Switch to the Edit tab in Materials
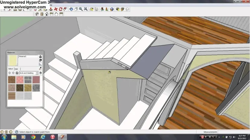250x140 pixels. 17,69
